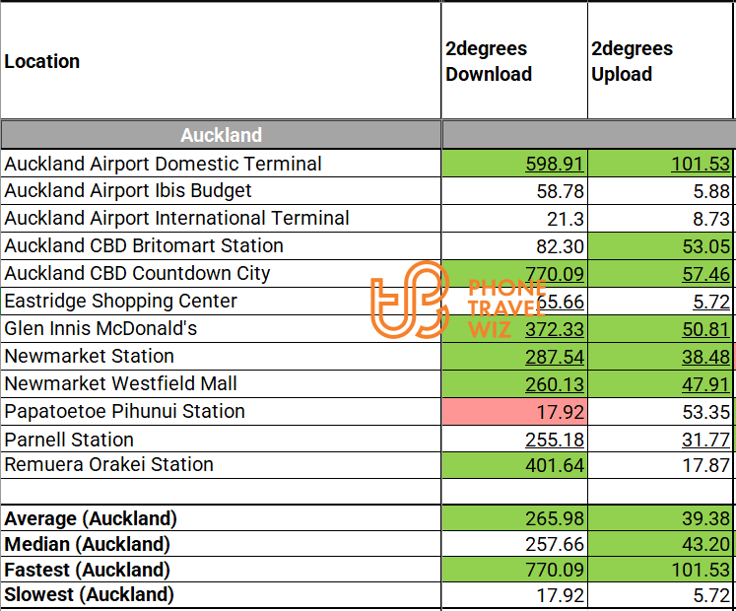Select the 21.3 International Terminal download cell
736x611 pixels.
click(566, 219)
